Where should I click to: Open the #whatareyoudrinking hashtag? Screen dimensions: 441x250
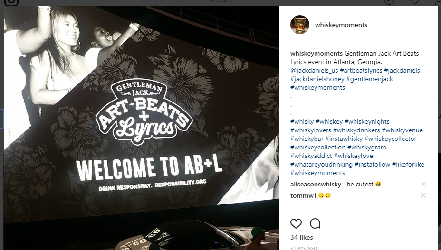(321, 164)
